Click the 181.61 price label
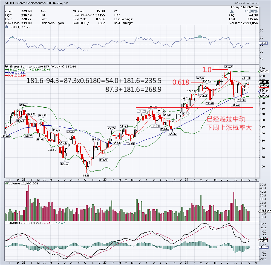This screenshot has width=271, height=265. (x=24, y=105)
